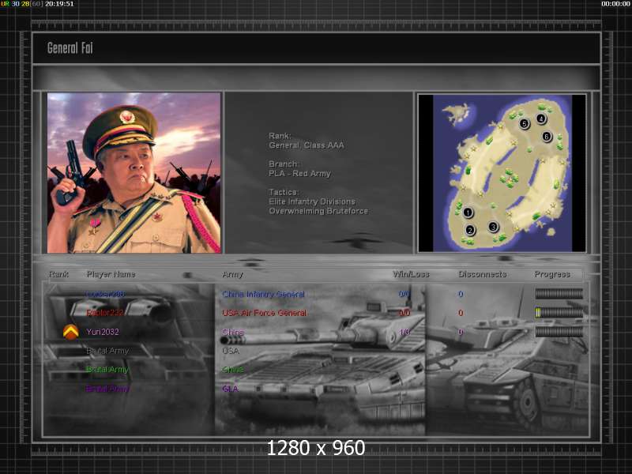Click the 20:19:51 clock overlay
The width and height of the screenshot is (632, 474).
pyautogui.click(x=59, y=4)
